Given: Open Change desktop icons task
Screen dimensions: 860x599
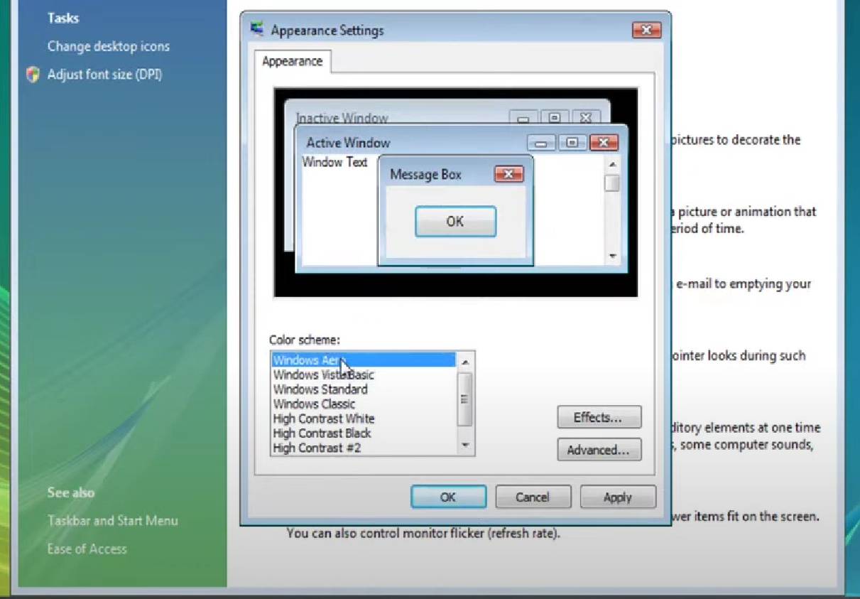Looking at the screenshot, I should [109, 46].
